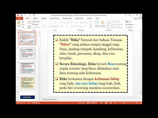Open the FILE tab

19,18
